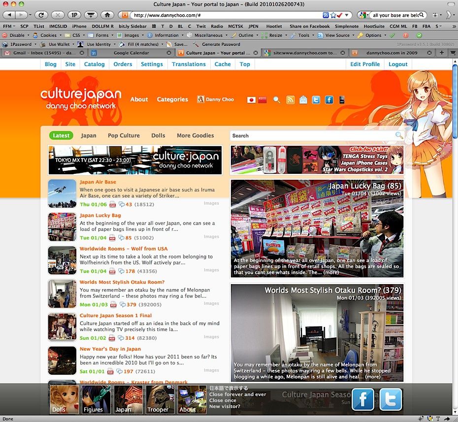The width and height of the screenshot is (458, 422).
Task: Click the Translations admin link
Action: (189, 64)
